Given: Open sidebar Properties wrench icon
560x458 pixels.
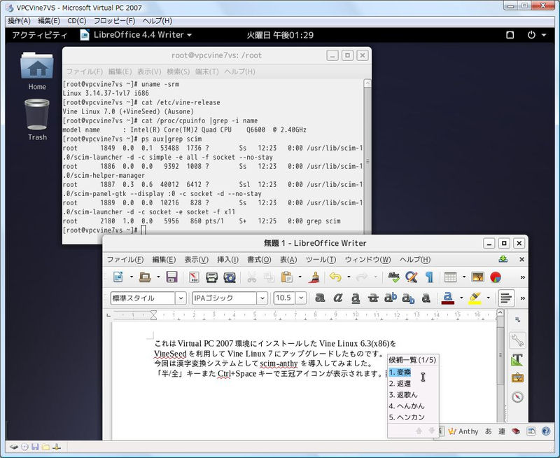Looking at the screenshot, I should [x=517, y=340].
